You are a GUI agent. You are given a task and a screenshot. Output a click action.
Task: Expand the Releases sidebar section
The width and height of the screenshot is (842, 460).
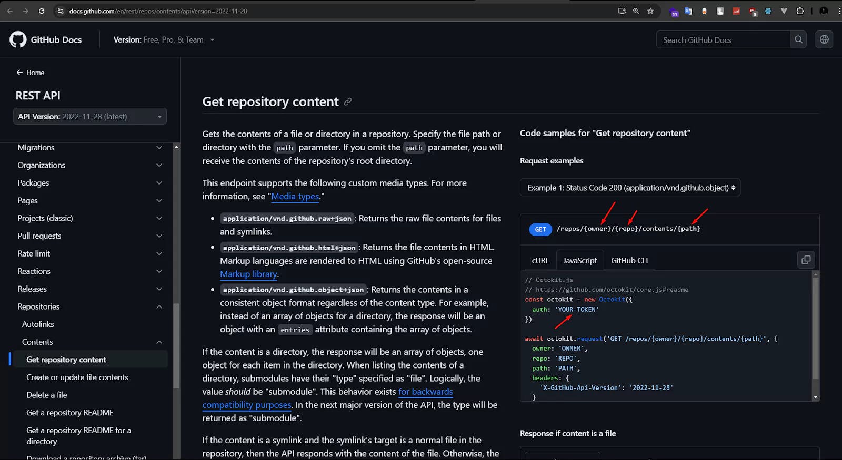(90, 289)
